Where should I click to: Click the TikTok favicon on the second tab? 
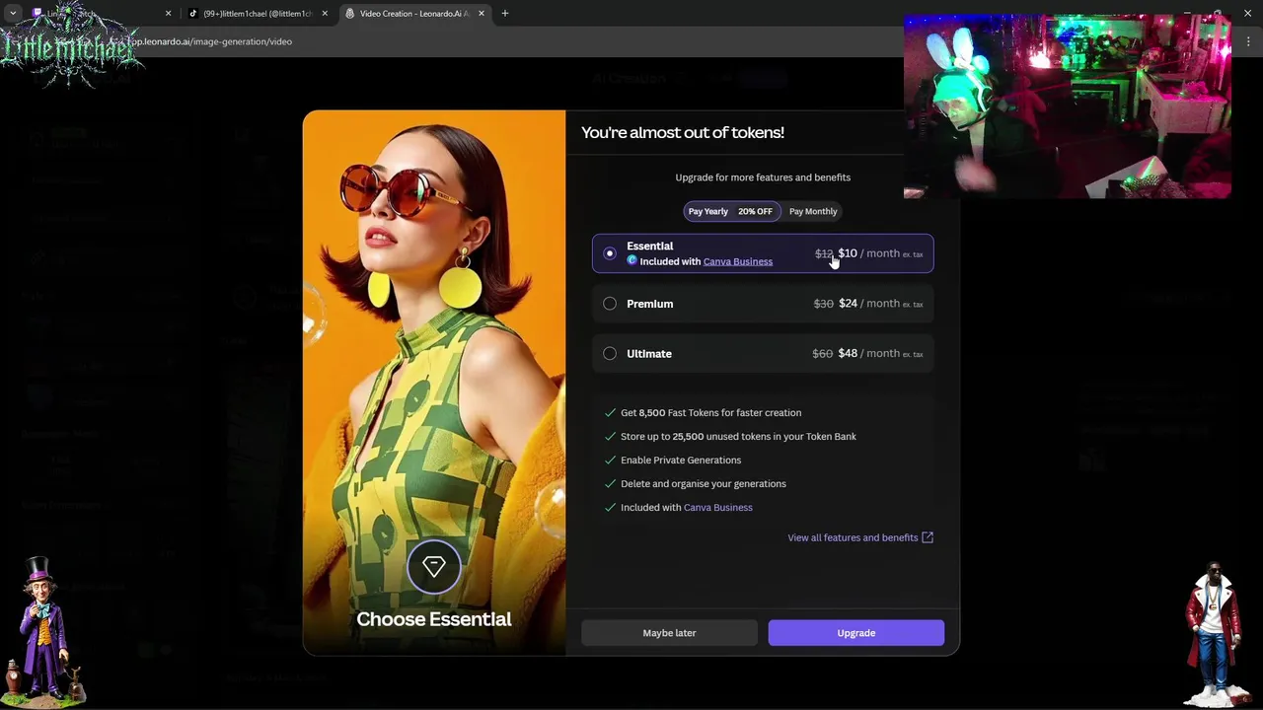pos(193,14)
